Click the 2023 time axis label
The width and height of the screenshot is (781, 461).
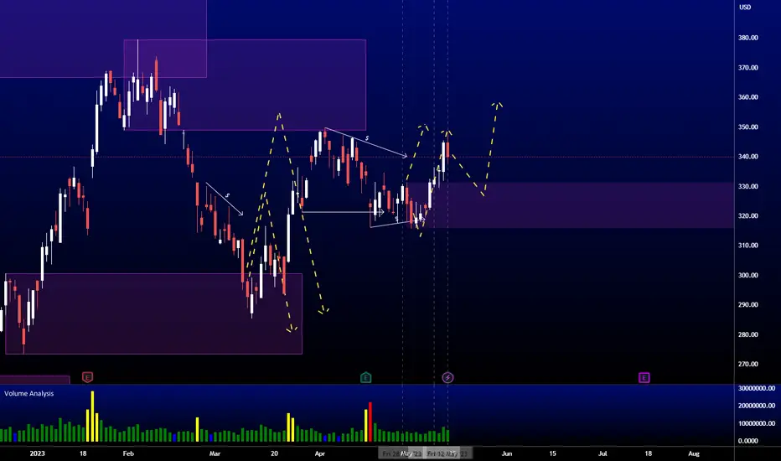37,453
